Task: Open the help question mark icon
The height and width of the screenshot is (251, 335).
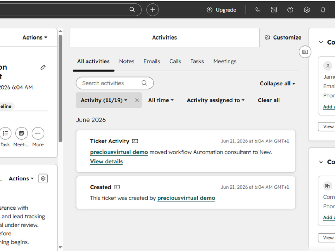Action: tap(290, 10)
